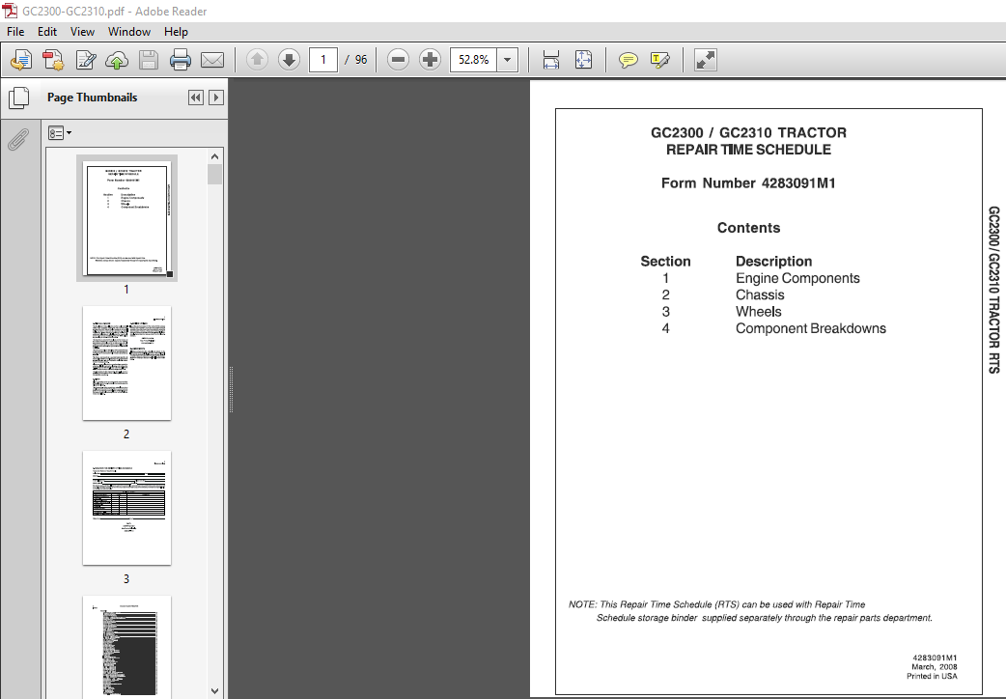Screen dimensions: 1006x699
Task: Click the 'Form Number 4283091M1' text
Action: pos(748,182)
